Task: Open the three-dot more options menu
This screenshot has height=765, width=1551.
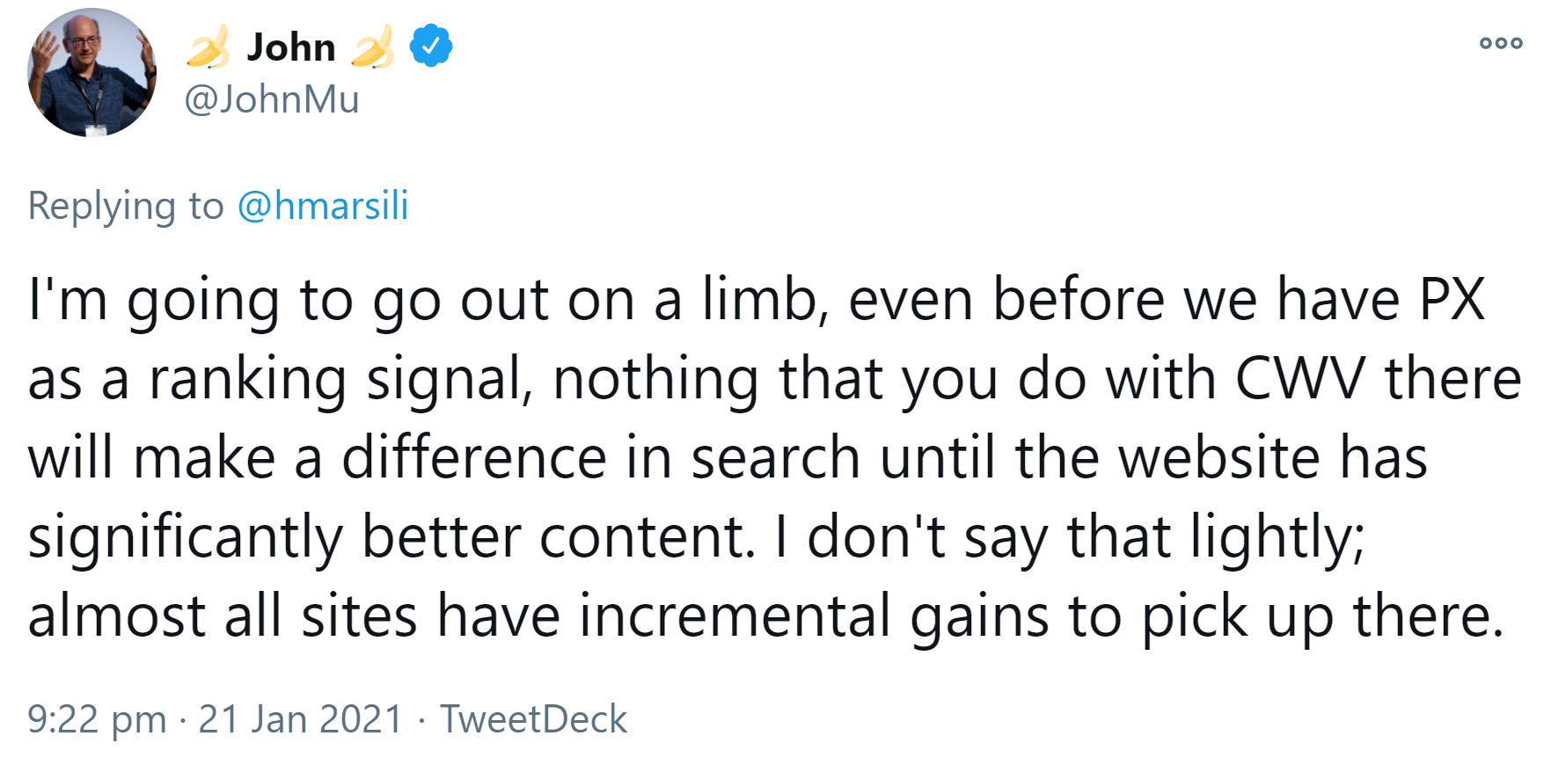Action: point(1500,43)
